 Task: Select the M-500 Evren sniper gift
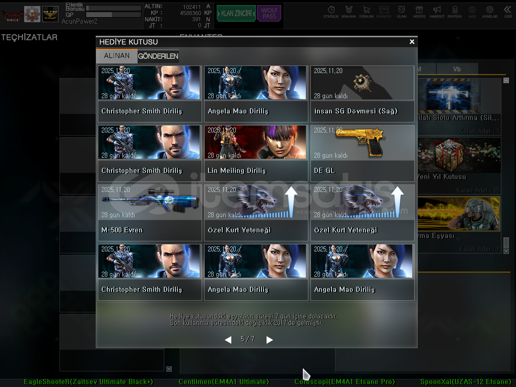150,213
